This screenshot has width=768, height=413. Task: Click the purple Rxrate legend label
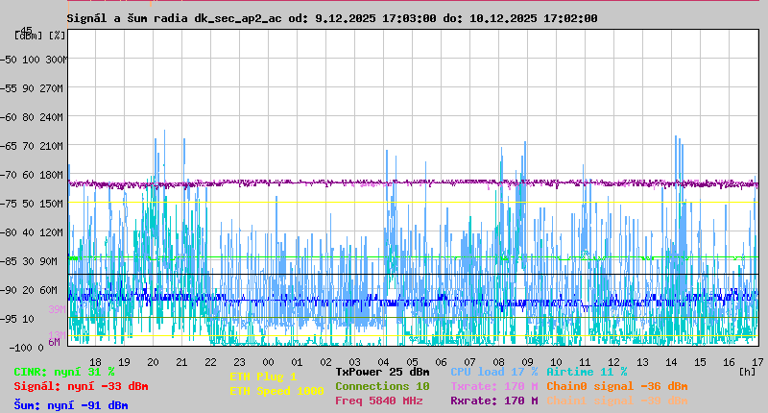coord(493,401)
